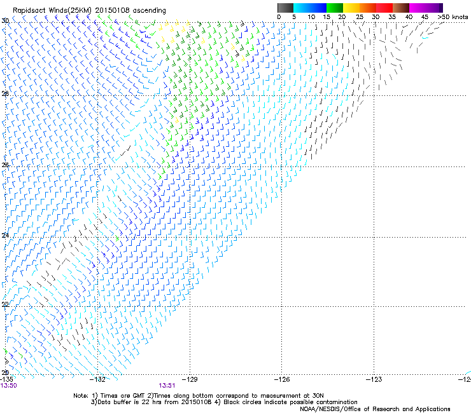The width and height of the screenshot is (471, 413).
Task: Click the orange 25-30 knots legend swatch
Action: (x=368, y=8)
